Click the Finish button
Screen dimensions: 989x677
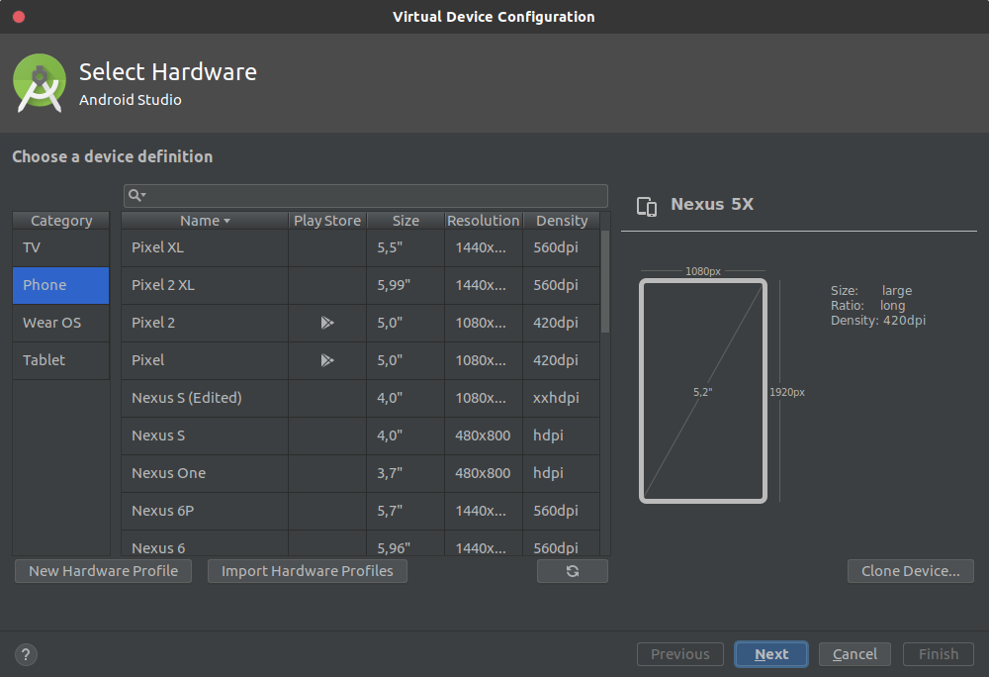pyautogui.click(x=939, y=654)
